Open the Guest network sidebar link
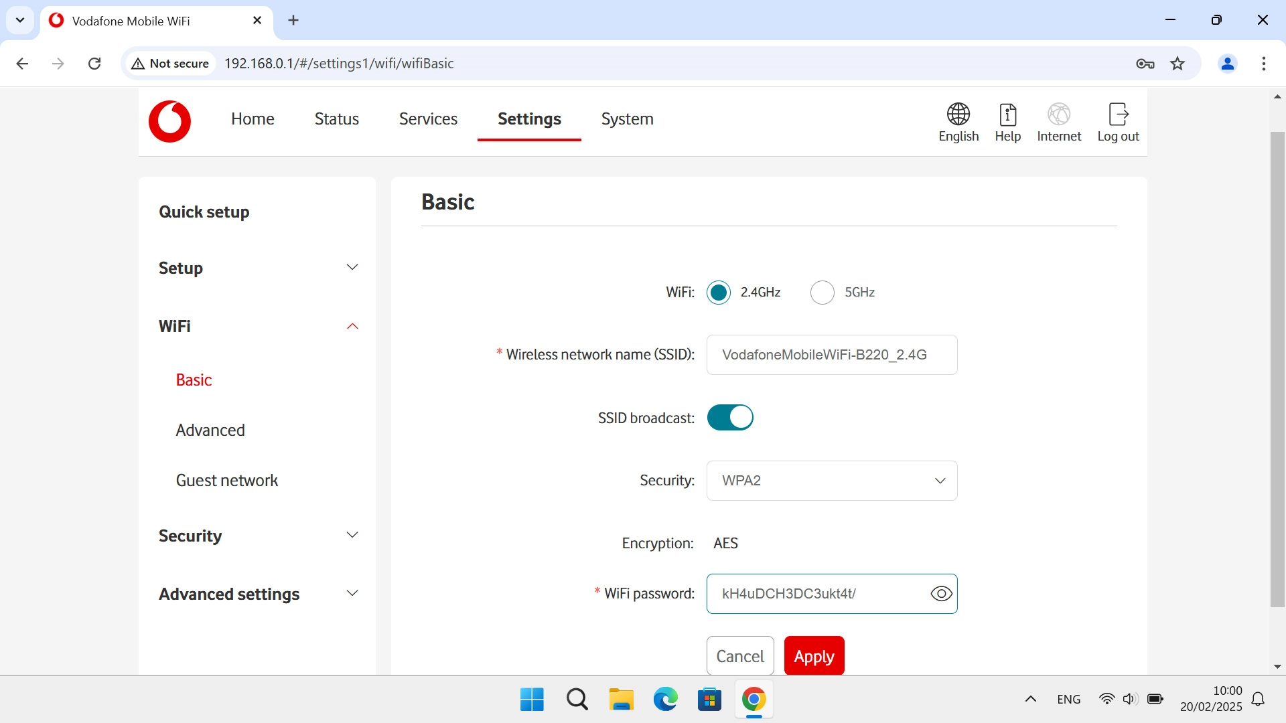This screenshot has width=1286, height=723. (x=226, y=481)
